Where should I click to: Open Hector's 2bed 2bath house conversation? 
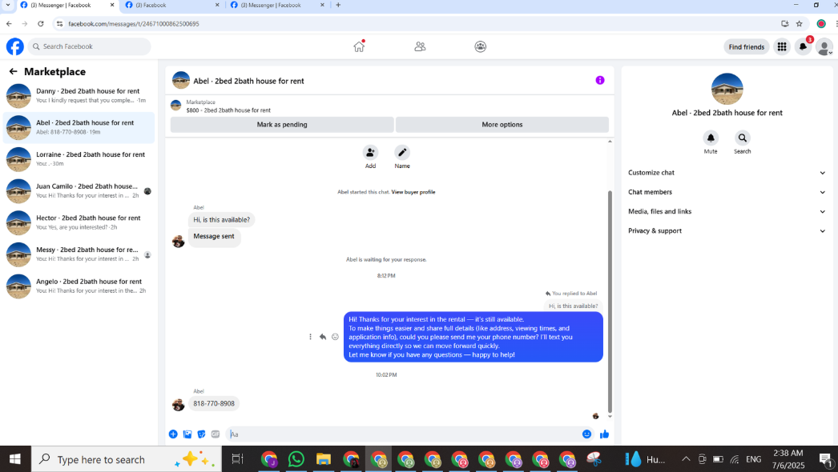[x=79, y=222]
